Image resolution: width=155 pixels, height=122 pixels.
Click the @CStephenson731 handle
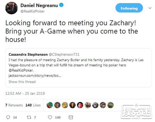pyautogui.click(x=64, y=54)
